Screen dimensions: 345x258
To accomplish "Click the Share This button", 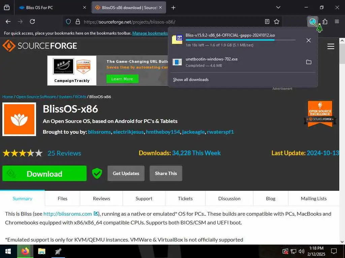I will 166,173.
